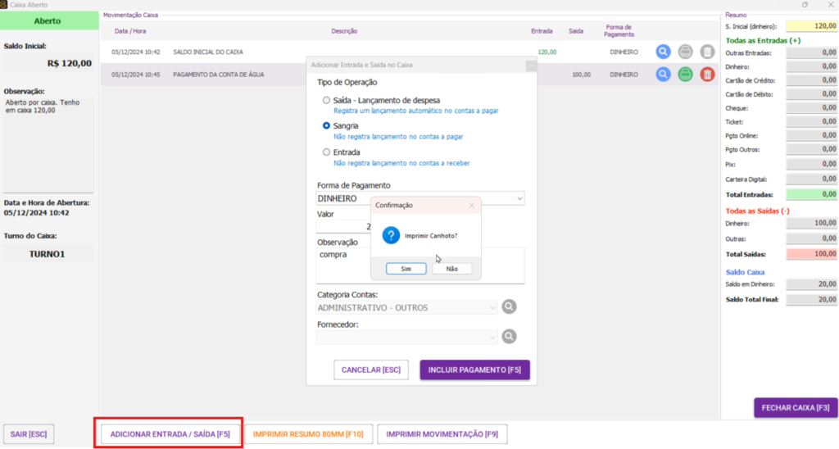Click gray trash icon on Saldo Inicial row
The width and height of the screenshot is (839, 449).
pyautogui.click(x=707, y=52)
